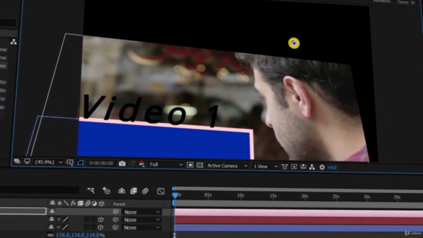Open the viewer's Comp Flowchart icon
Viewport: 423px width, 238px height.
tap(312, 167)
